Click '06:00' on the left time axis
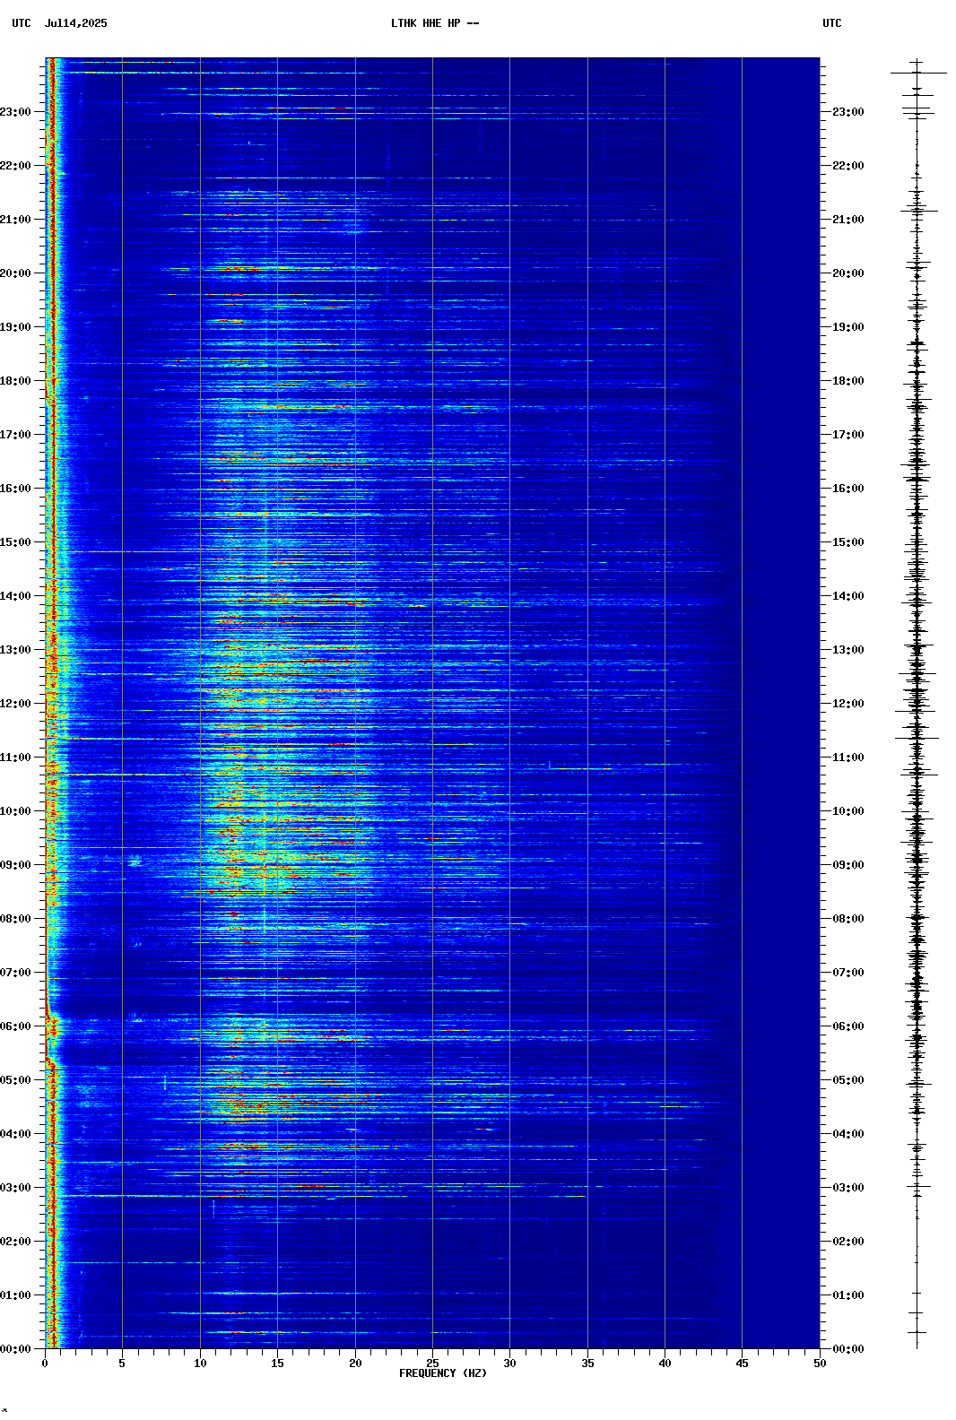Viewport: 956px width, 1420px height. [15, 1026]
